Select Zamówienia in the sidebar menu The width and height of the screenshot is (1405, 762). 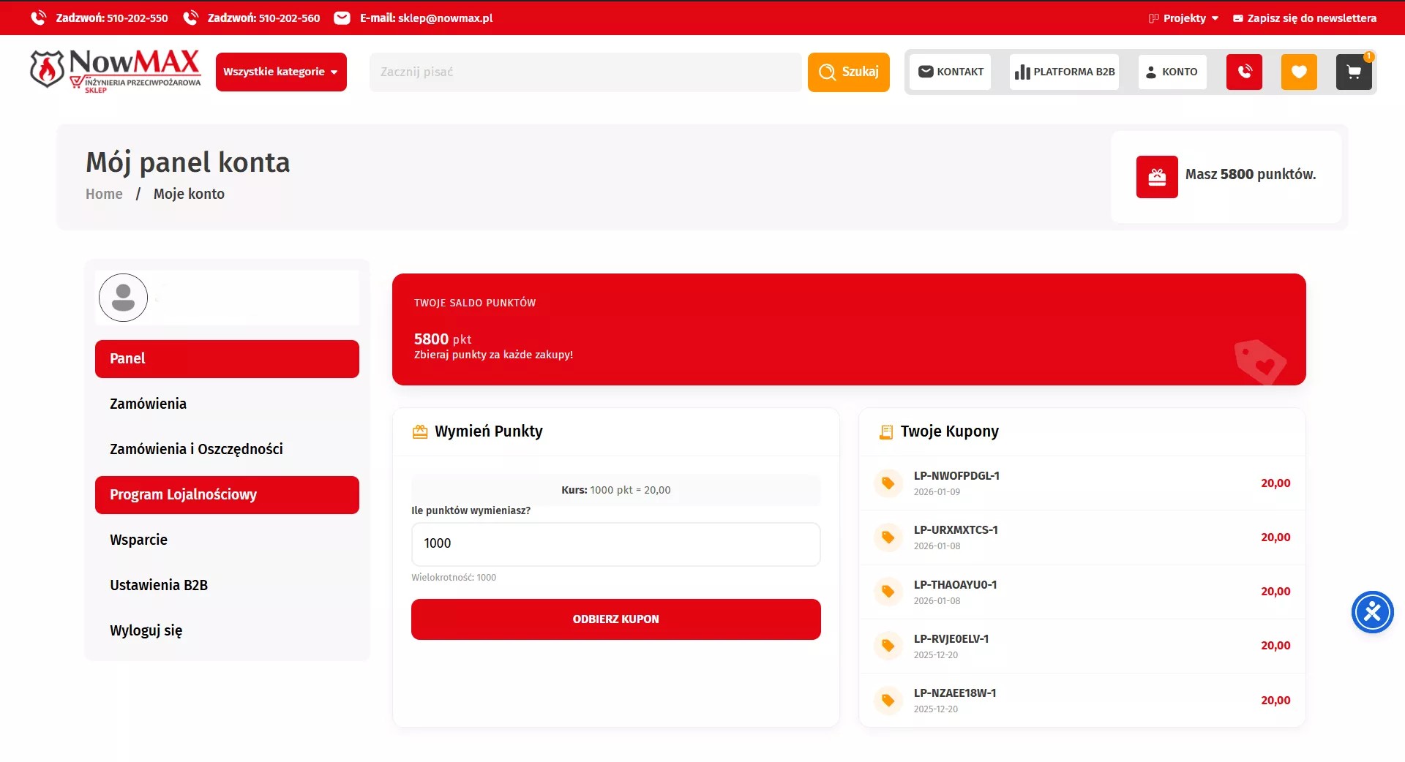(x=148, y=404)
